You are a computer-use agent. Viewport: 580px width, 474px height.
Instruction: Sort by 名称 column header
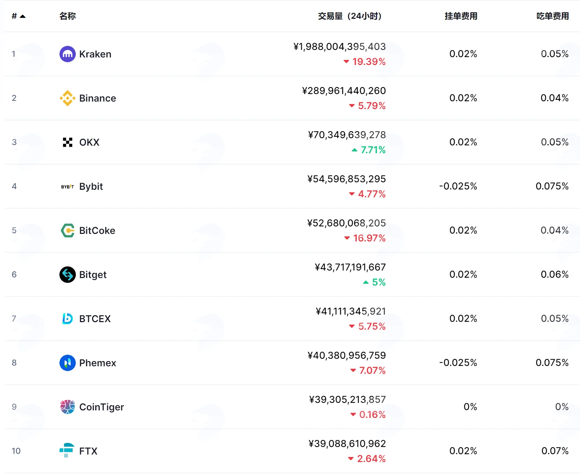(x=68, y=16)
